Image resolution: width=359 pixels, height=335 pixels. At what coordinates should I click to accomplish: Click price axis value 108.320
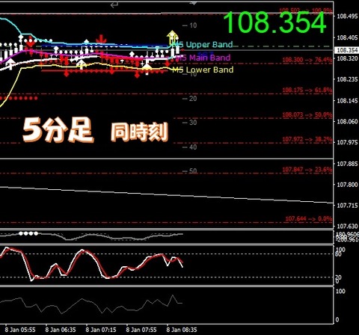point(347,58)
